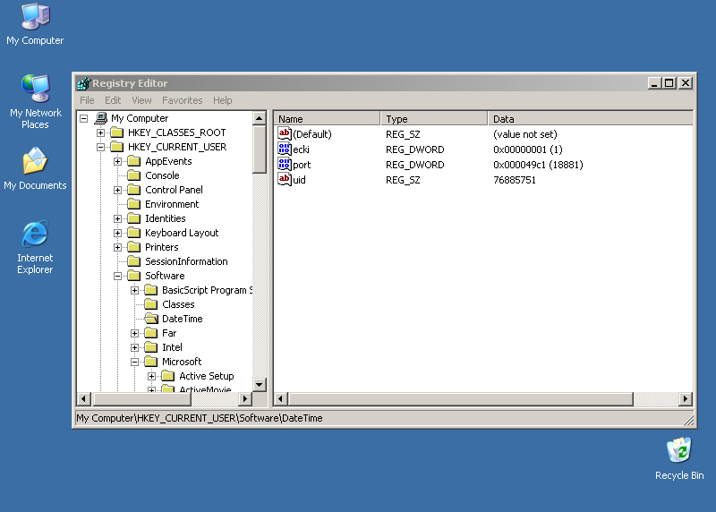Image resolution: width=716 pixels, height=512 pixels.
Task: Expand the Keyboard Layout key
Action: pos(118,233)
